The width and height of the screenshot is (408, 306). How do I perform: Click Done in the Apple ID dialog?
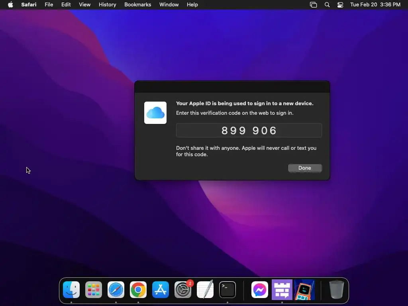(305, 168)
